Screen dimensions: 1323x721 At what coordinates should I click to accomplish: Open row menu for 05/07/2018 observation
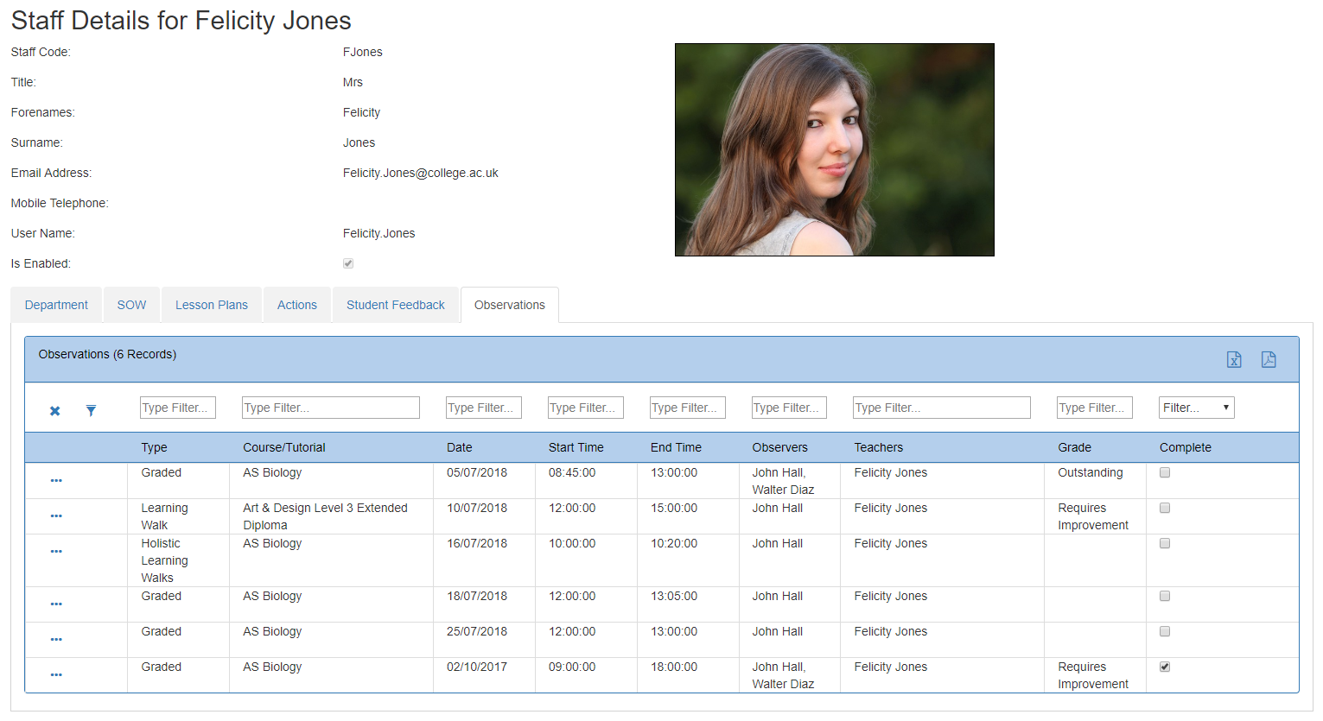[x=56, y=480]
